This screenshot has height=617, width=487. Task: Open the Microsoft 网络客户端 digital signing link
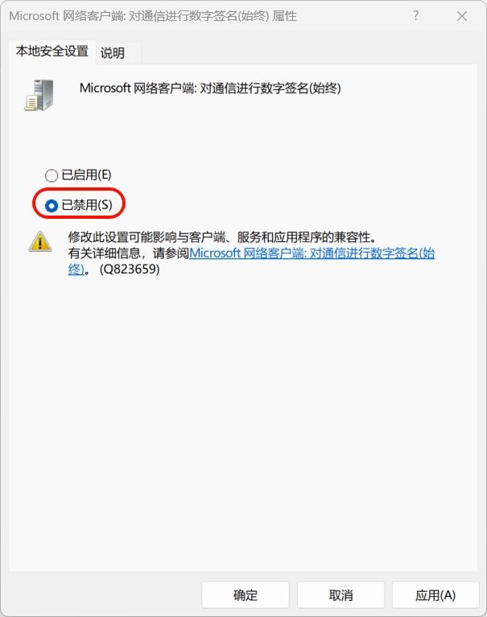point(312,253)
